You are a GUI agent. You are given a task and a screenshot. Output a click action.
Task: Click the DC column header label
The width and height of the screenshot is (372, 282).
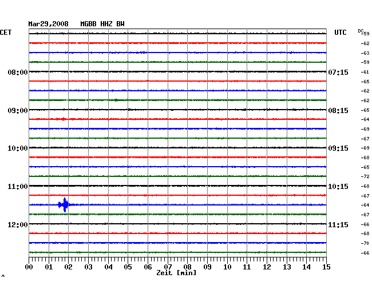(361, 31)
